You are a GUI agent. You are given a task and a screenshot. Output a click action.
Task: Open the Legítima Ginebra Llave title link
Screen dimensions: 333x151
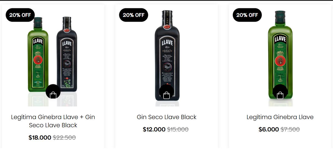coord(280,117)
